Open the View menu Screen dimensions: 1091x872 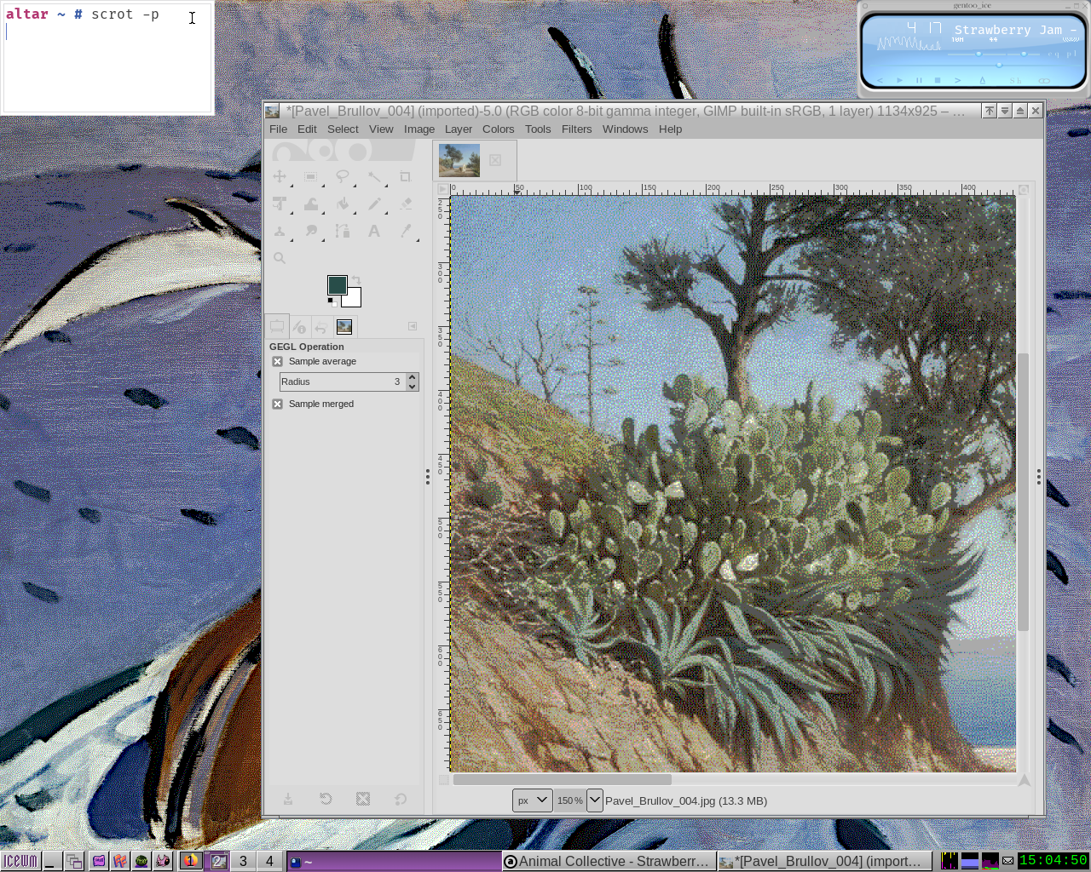(x=381, y=129)
